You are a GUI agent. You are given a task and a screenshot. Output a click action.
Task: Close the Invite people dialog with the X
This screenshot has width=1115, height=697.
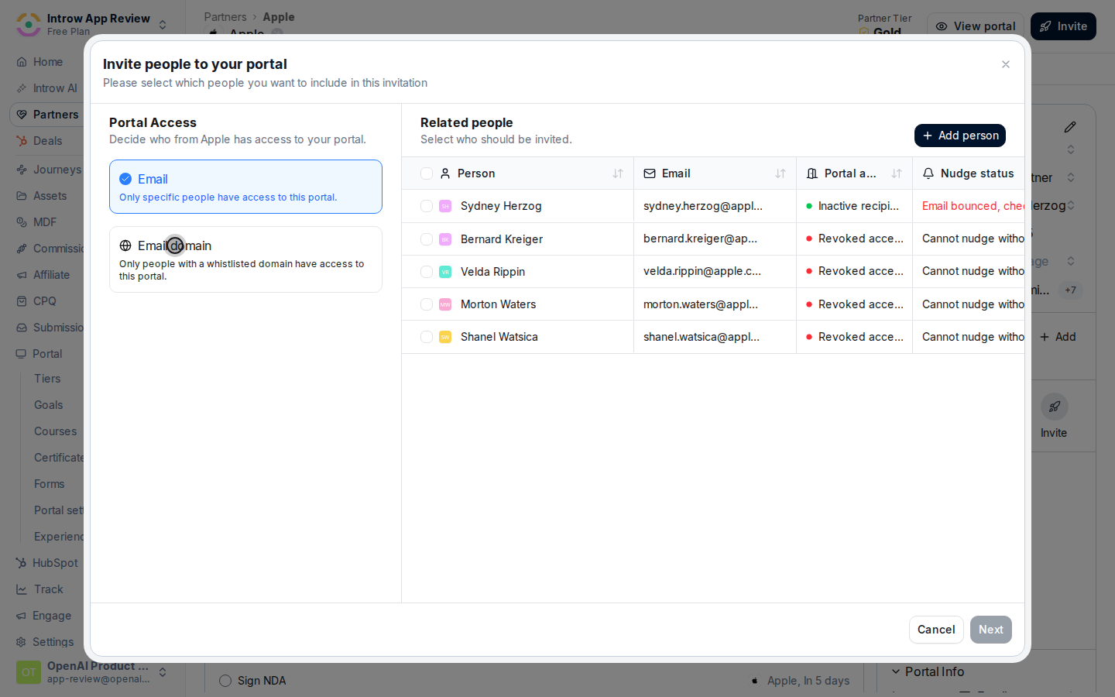point(1006,64)
